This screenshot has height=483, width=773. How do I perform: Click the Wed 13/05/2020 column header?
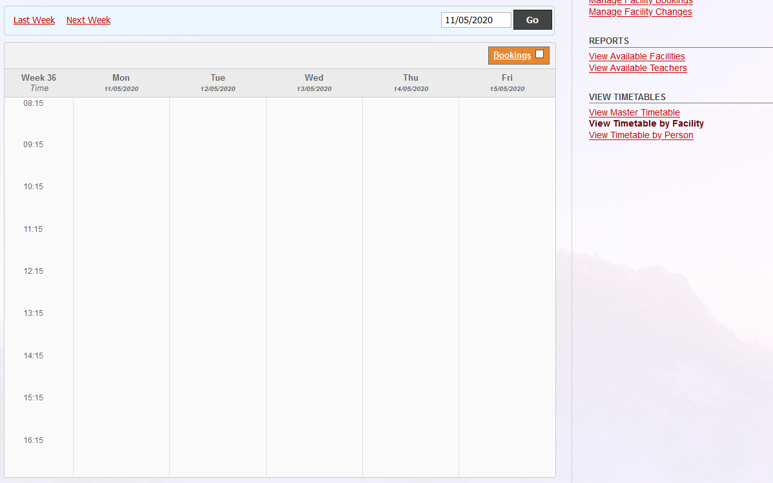point(314,83)
